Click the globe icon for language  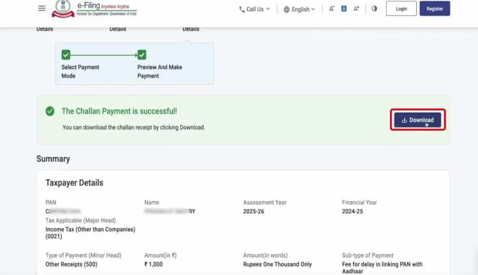(x=287, y=9)
